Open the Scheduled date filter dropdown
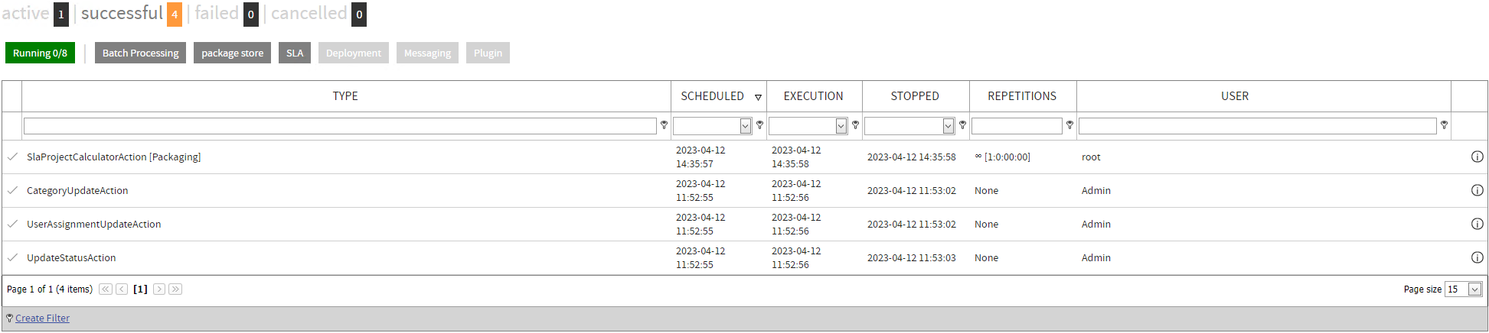Viewport: 1489px width, 333px height. click(x=746, y=126)
